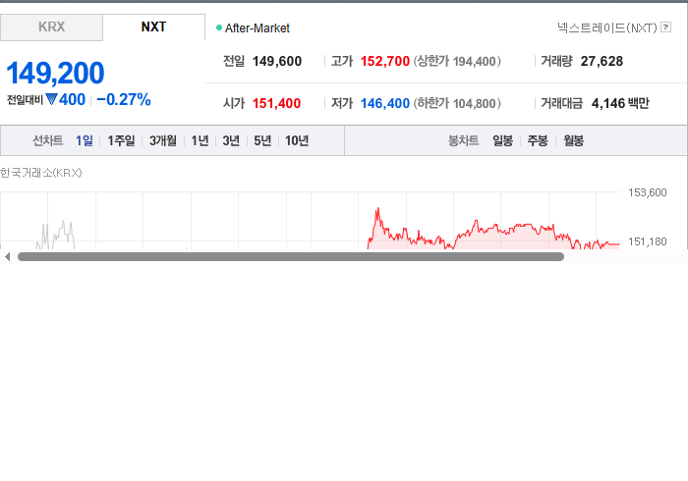Click the red intraday price line chart
The image size is (688, 481).
click(x=493, y=229)
